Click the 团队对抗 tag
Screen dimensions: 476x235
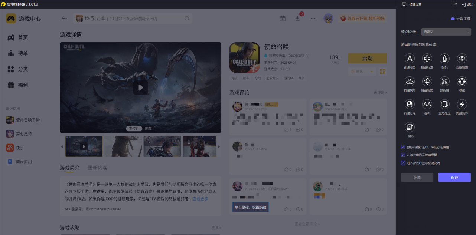272,78
